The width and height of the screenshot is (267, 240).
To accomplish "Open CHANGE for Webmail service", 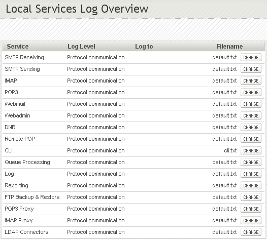I will point(251,104).
